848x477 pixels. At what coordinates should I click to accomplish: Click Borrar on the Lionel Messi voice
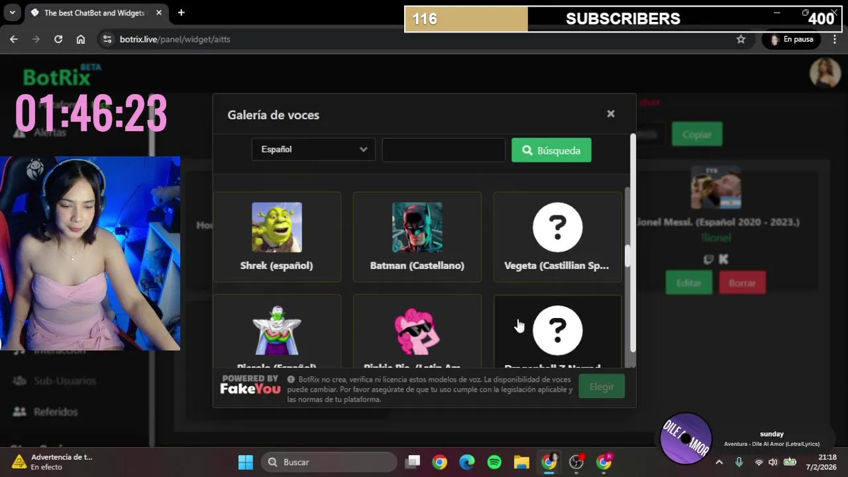point(742,283)
